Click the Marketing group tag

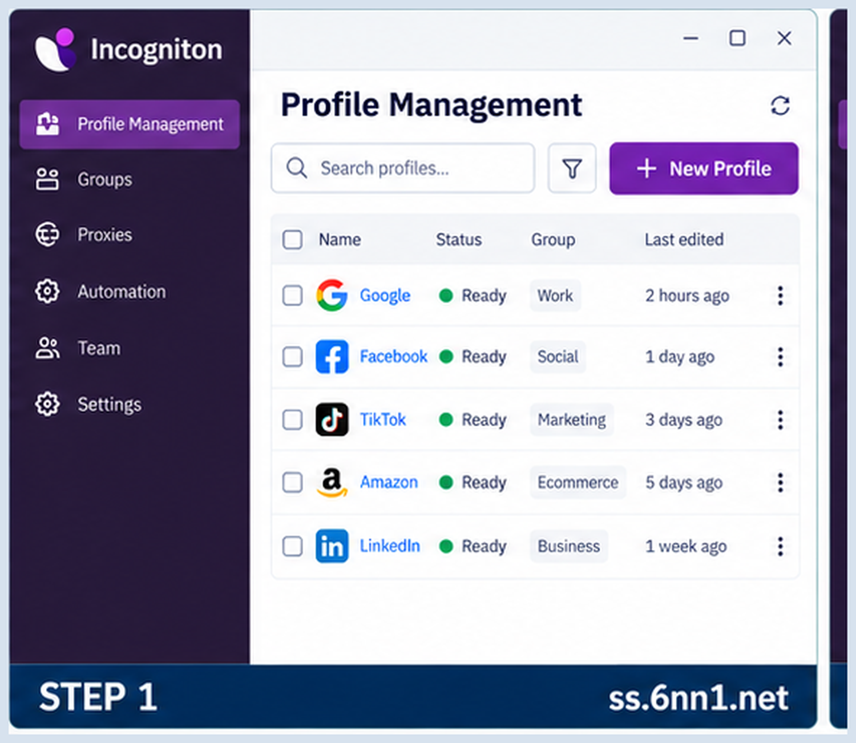[572, 419]
